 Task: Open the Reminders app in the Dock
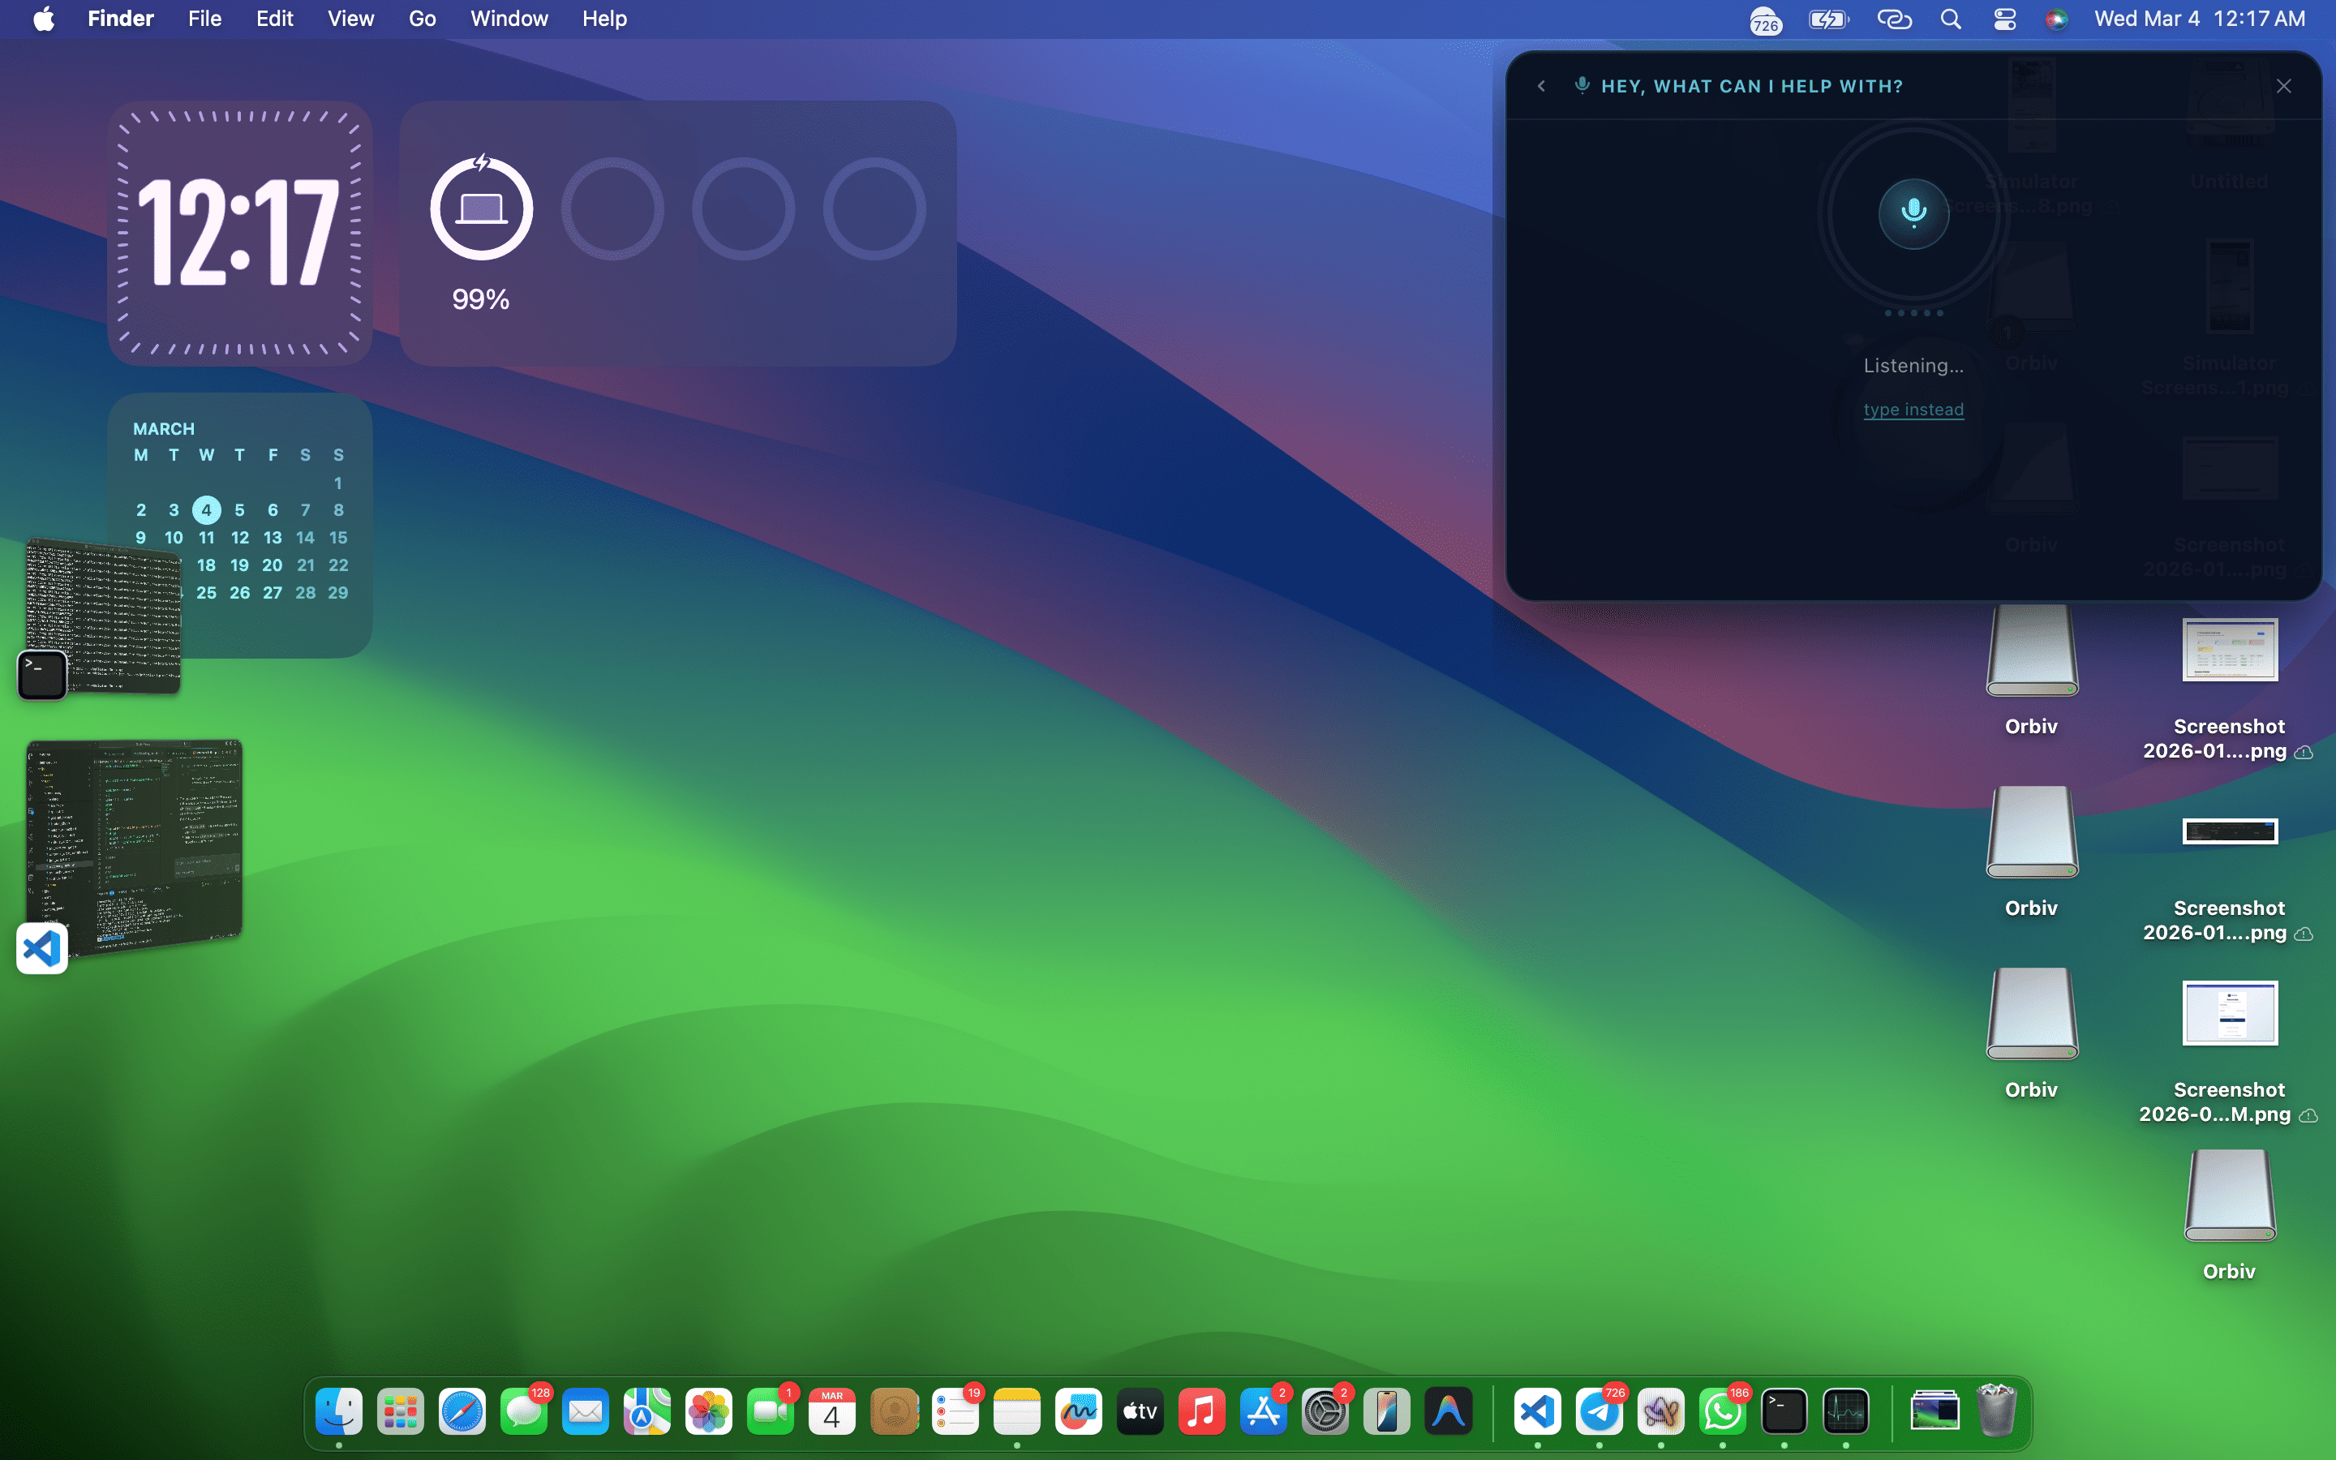[x=955, y=1413]
